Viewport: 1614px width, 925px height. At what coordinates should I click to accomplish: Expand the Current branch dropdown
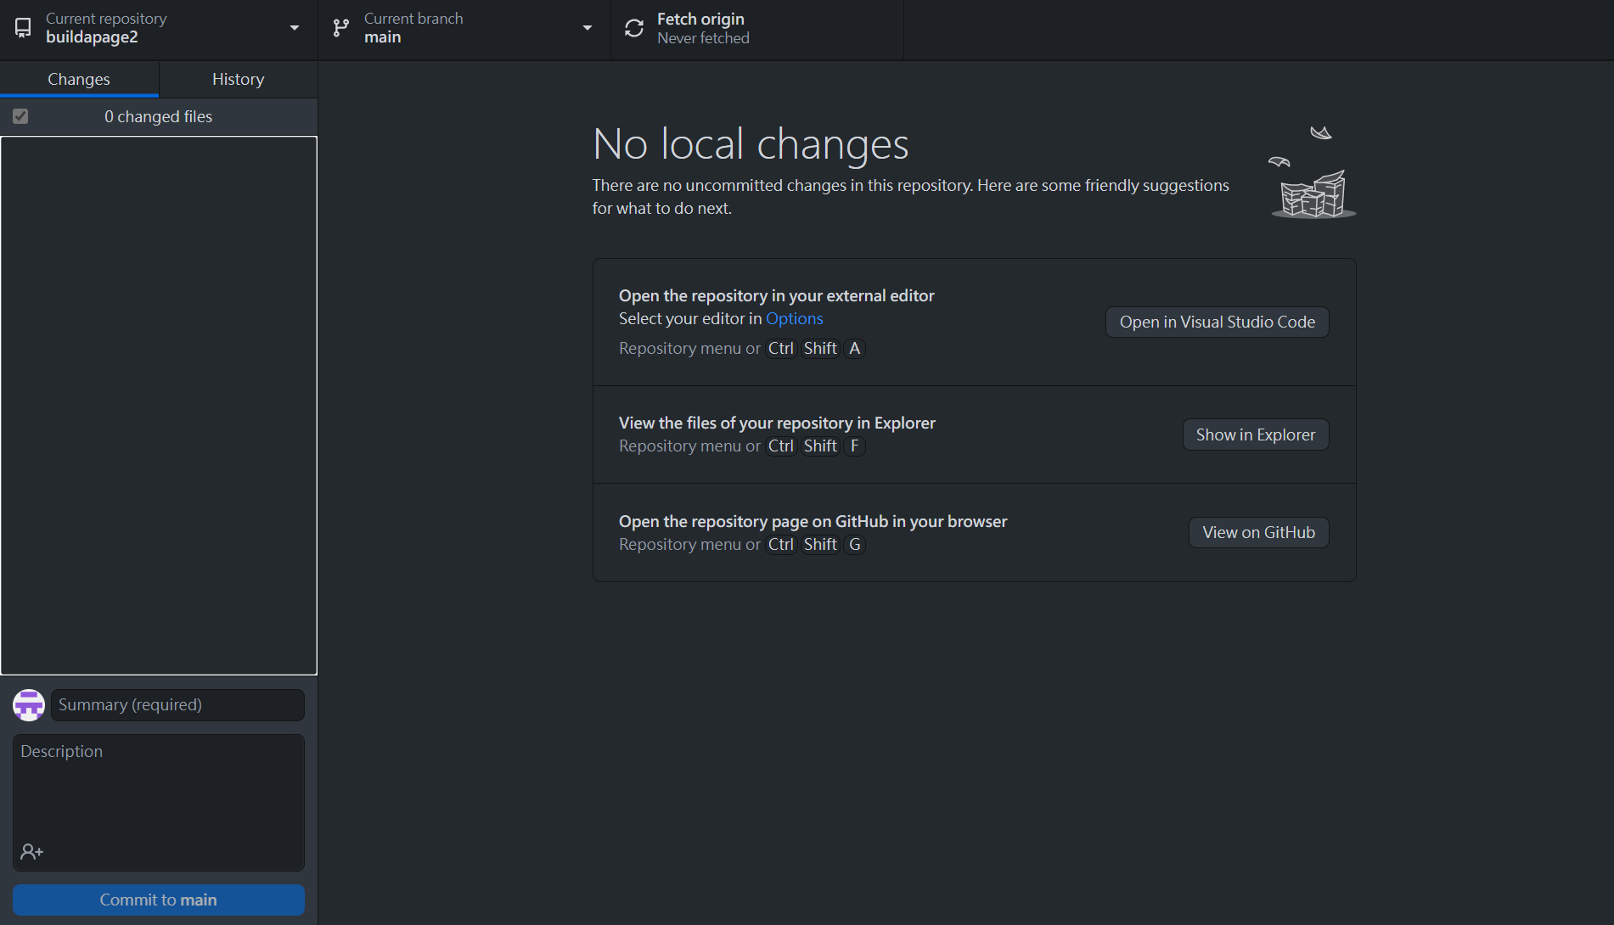point(464,29)
